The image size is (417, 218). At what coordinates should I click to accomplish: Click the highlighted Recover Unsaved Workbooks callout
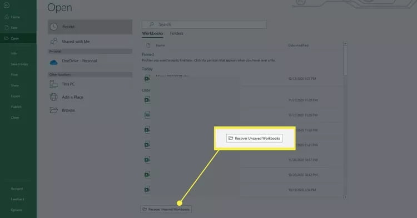[255, 138]
